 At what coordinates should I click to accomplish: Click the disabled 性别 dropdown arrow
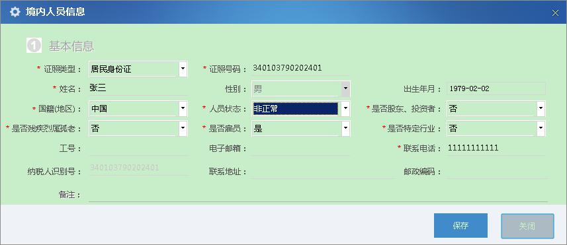[346, 88]
